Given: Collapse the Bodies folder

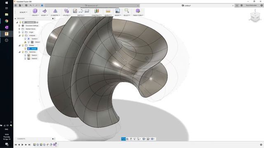Looking at the screenshot, I should click(19, 46).
